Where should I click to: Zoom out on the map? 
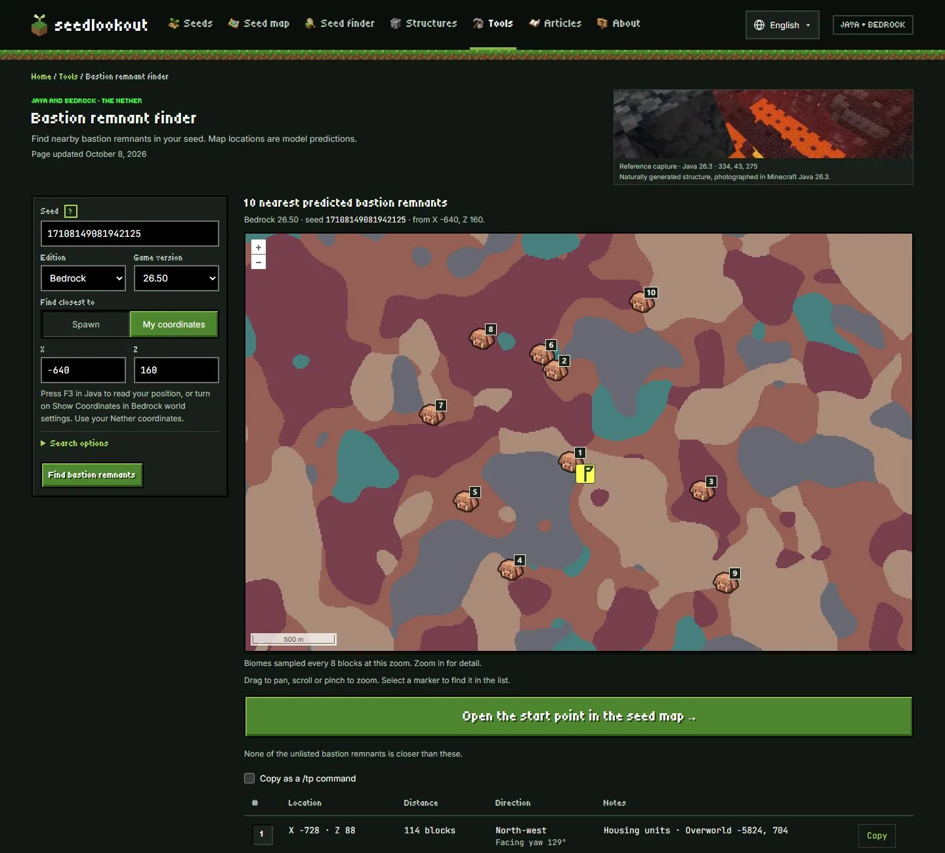point(259,262)
